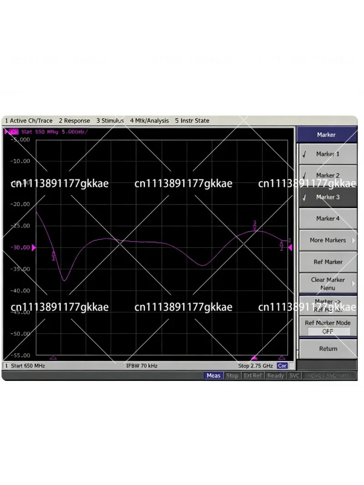The height and width of the screenshot is (485, 364).
Task: Open the 2 Response menu
Action: pyautogui.click(x=74, y=120)
